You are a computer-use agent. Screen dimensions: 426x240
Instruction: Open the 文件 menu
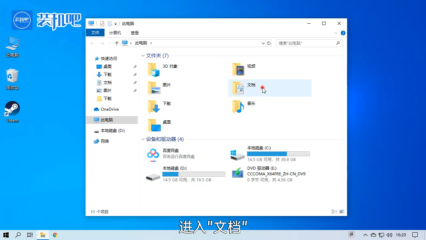pyautogui.click(x=95, y=32)
